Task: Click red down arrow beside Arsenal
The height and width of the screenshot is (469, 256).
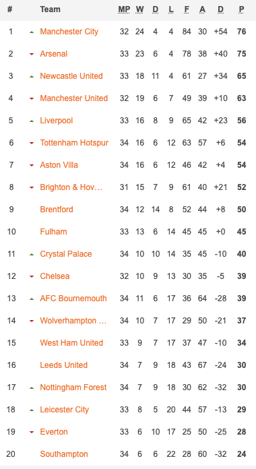Action: point(32,54)
